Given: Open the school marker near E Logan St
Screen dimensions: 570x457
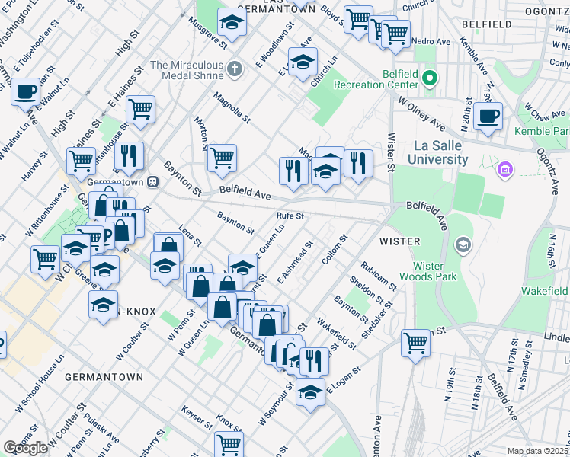Looking at the screenshot, I should point(310,394).
